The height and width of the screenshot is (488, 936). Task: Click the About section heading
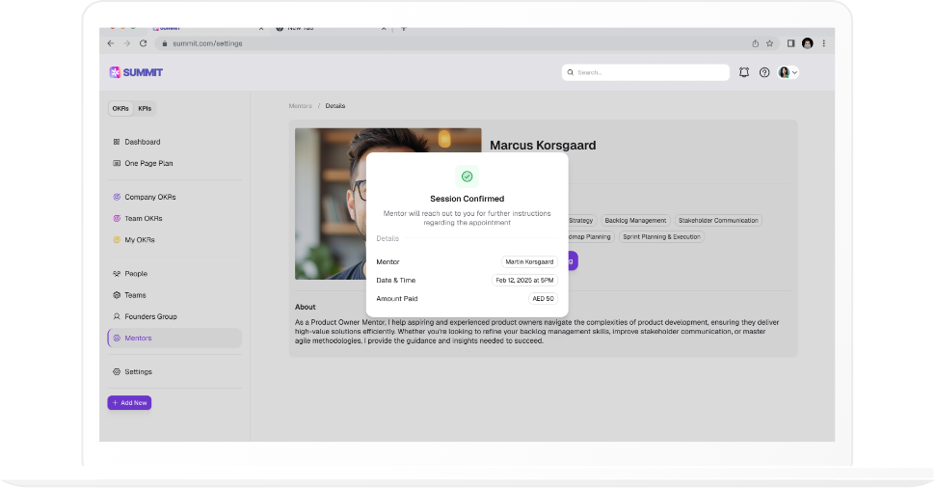coord(305,307)
